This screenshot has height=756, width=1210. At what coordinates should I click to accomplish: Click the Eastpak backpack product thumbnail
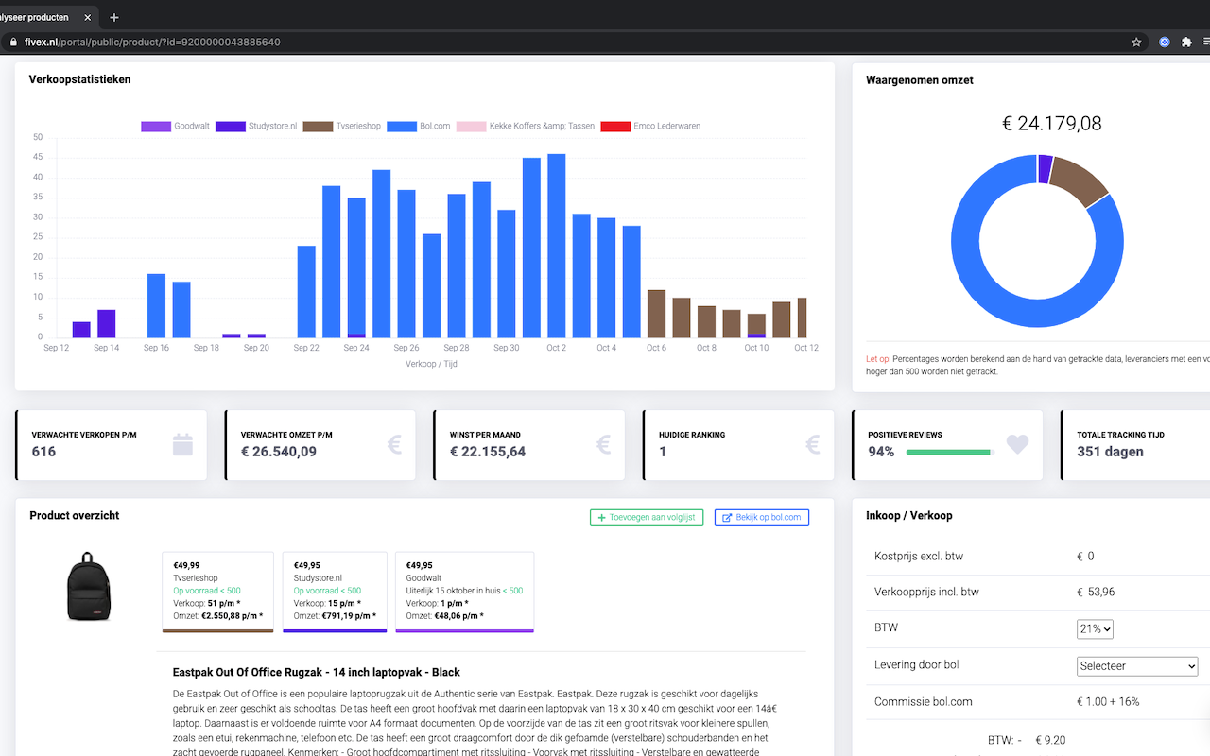tap(86, 588)
